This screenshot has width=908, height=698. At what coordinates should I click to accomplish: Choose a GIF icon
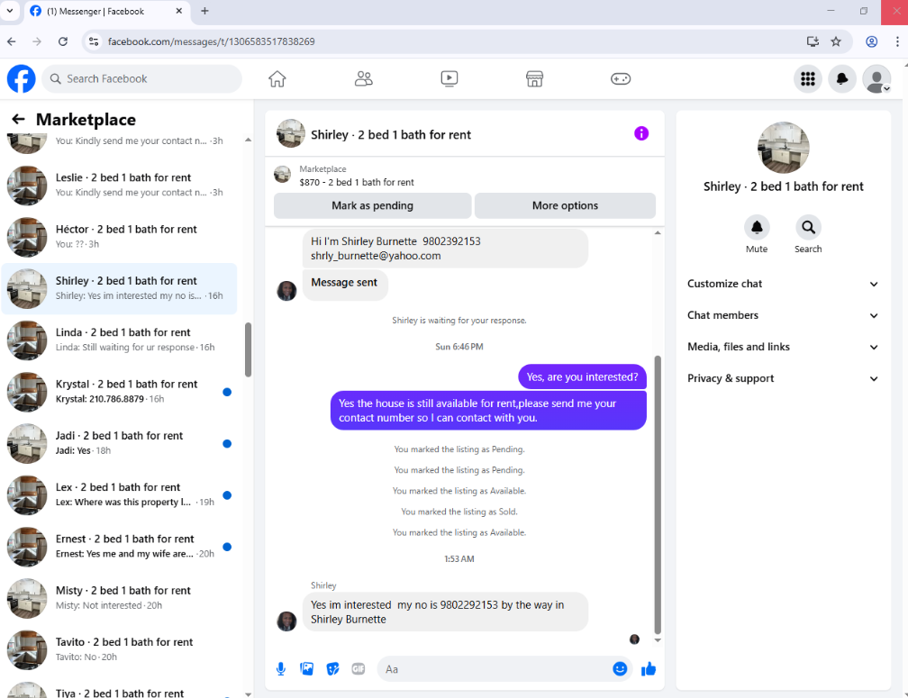(x=358, y=669)
